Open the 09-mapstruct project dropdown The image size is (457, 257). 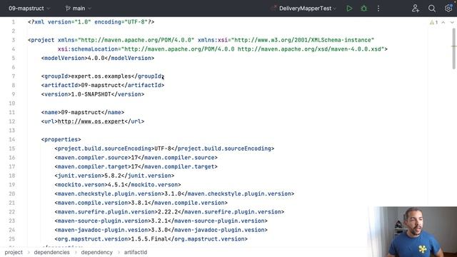[29, 9]
